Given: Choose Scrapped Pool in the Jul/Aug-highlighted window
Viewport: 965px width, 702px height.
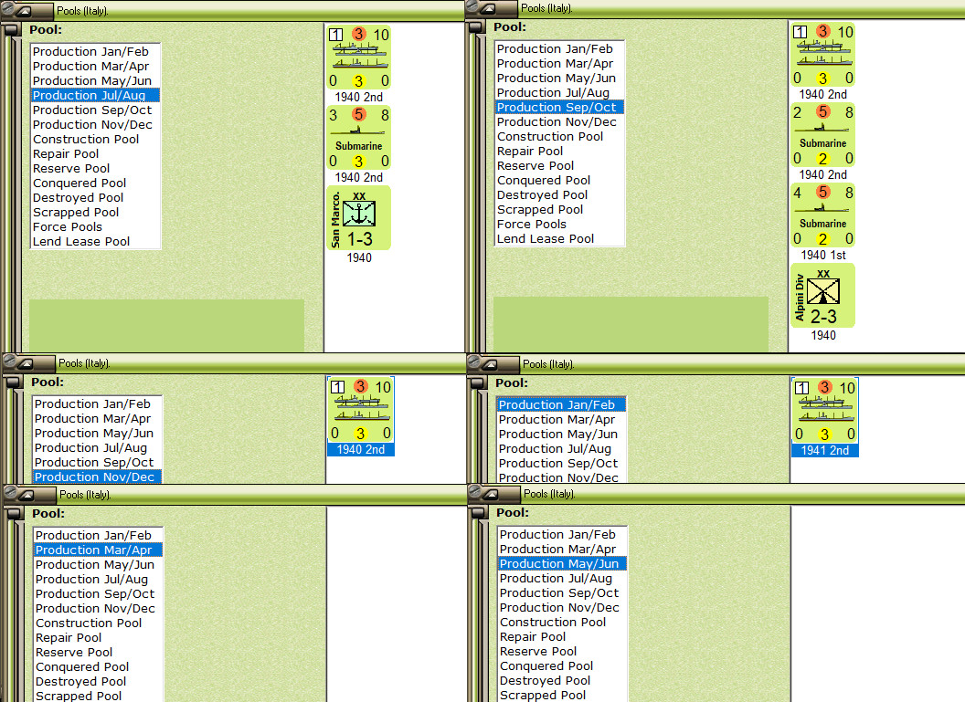Looking at the screenshot, I should 95,213.
